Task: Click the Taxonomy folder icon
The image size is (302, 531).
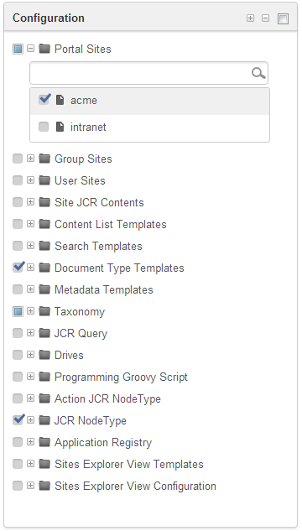Action: (x=44, y=311)
